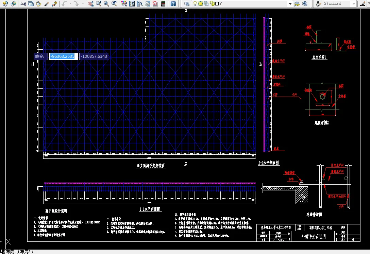Click the 1-1水平剖面图 section title
The width and height of the screenshot is (370, 254).
(150, 209)
